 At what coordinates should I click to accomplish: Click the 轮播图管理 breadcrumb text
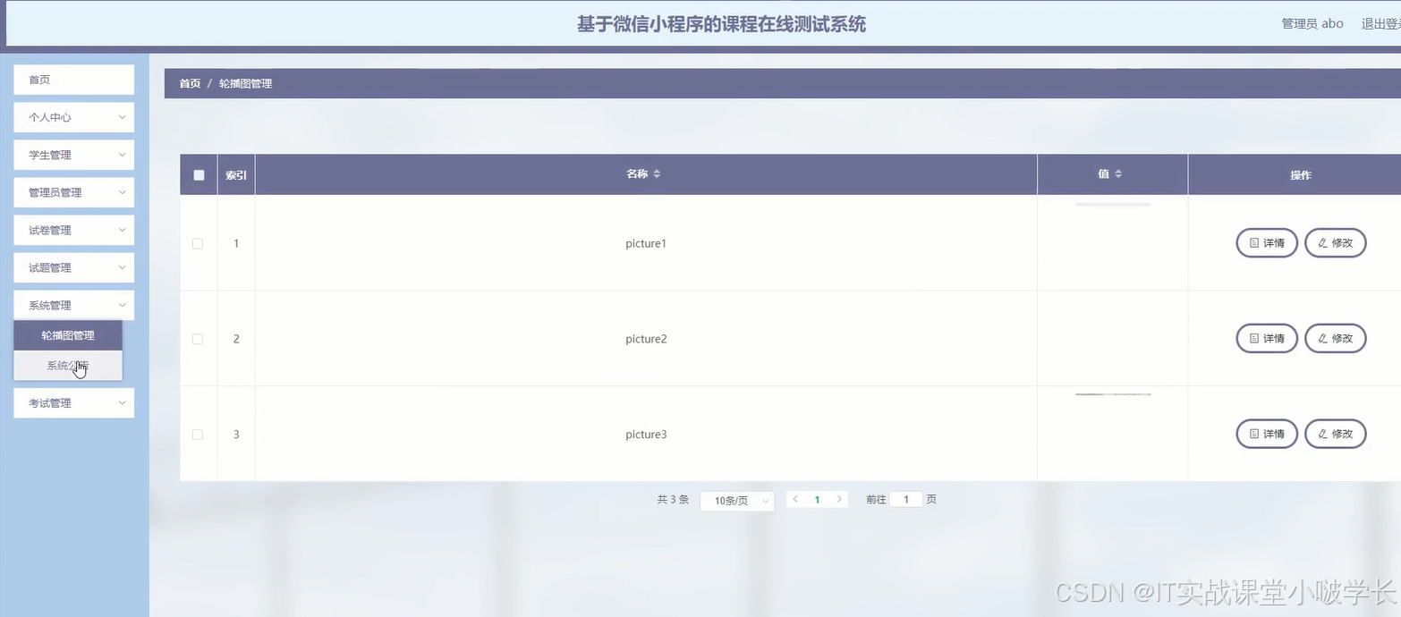(x=245, y=83)
